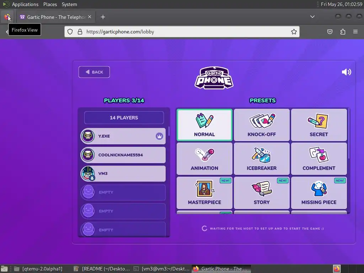Screen dimensions: 364x273
Task: Switch to the vm3 terminal taskbar window
Action: click(162, 269)
